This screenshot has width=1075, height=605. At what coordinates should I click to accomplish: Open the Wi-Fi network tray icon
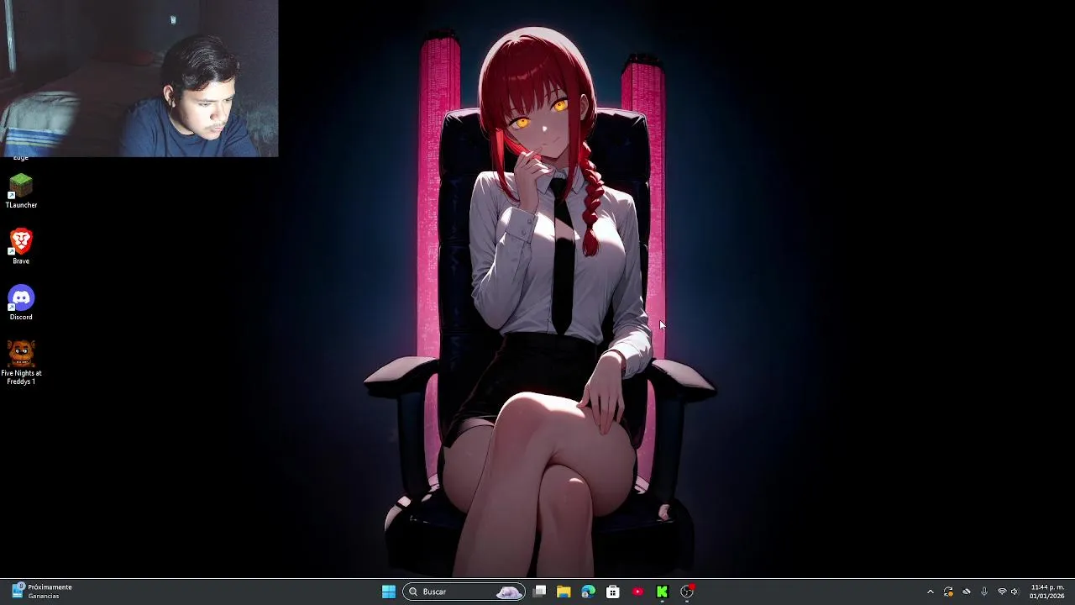[x=1001, y=592]
